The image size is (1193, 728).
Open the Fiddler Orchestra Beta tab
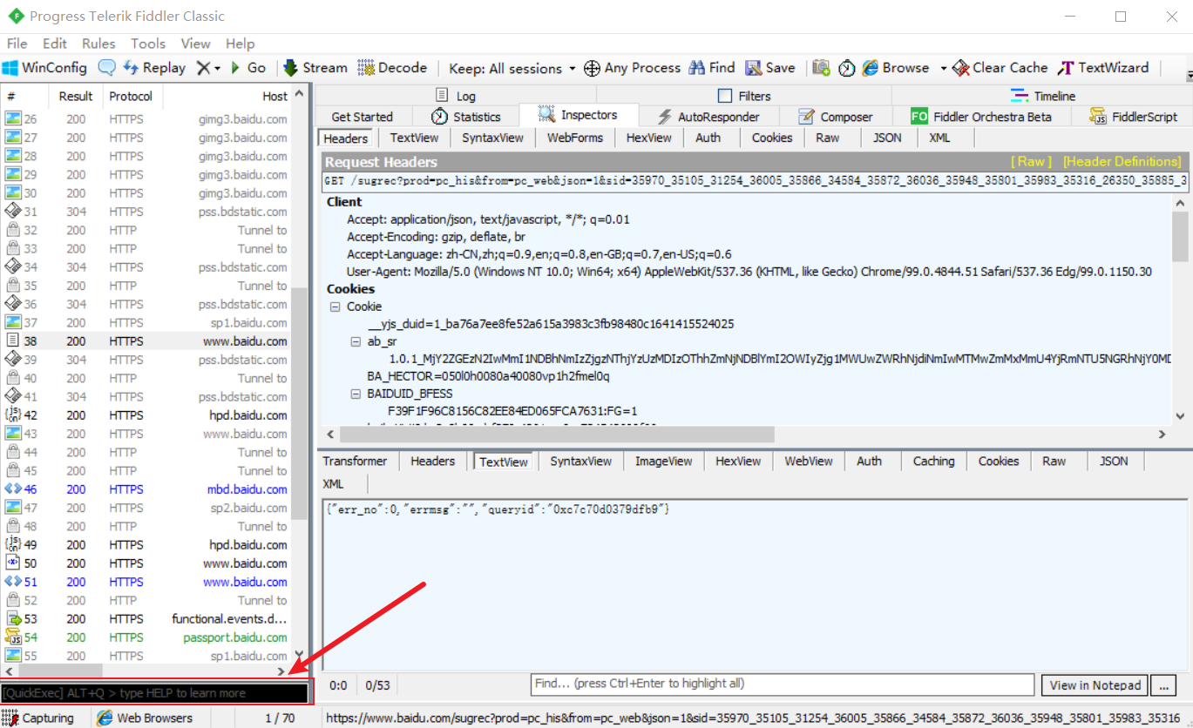(x=981, y=117)
